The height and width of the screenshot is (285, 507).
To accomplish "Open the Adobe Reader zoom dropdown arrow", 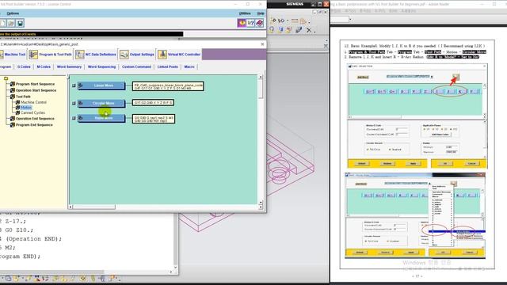I will point(350,19).
